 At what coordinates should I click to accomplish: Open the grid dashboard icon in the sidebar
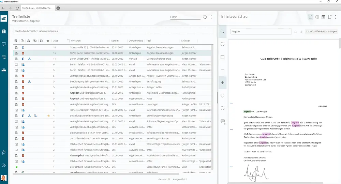click(4, 31)
